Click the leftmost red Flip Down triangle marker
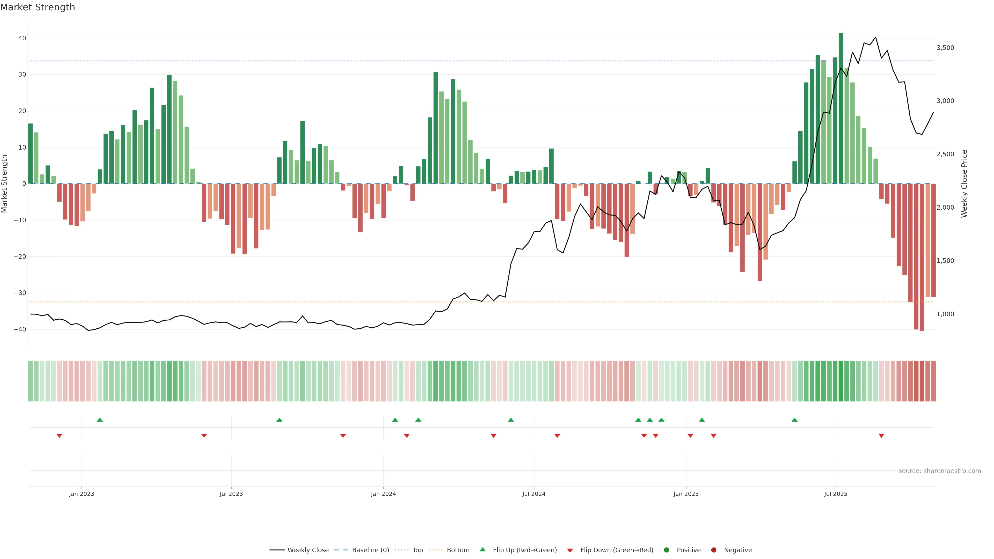The width and height of the screenshot is (994, 559). click(x=60, y=436)
